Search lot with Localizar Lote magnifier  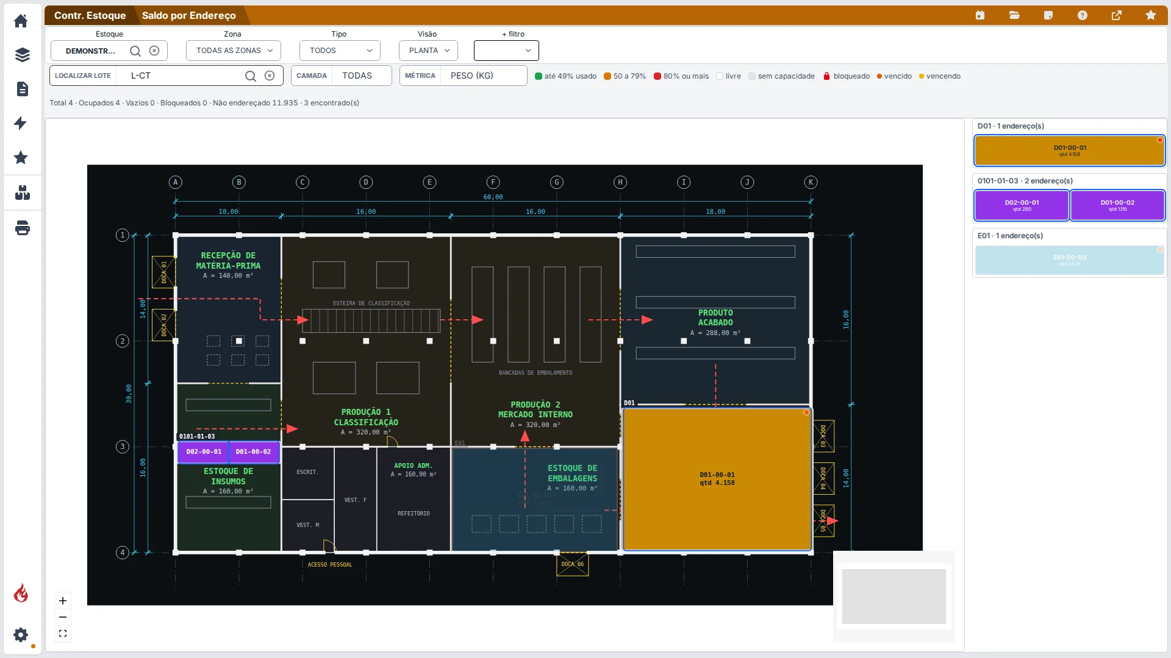(x=251, y=76)
